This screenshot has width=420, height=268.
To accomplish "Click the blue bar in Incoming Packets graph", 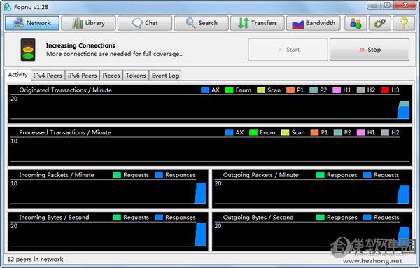I will pyautogui.click(x=200, y=193).
